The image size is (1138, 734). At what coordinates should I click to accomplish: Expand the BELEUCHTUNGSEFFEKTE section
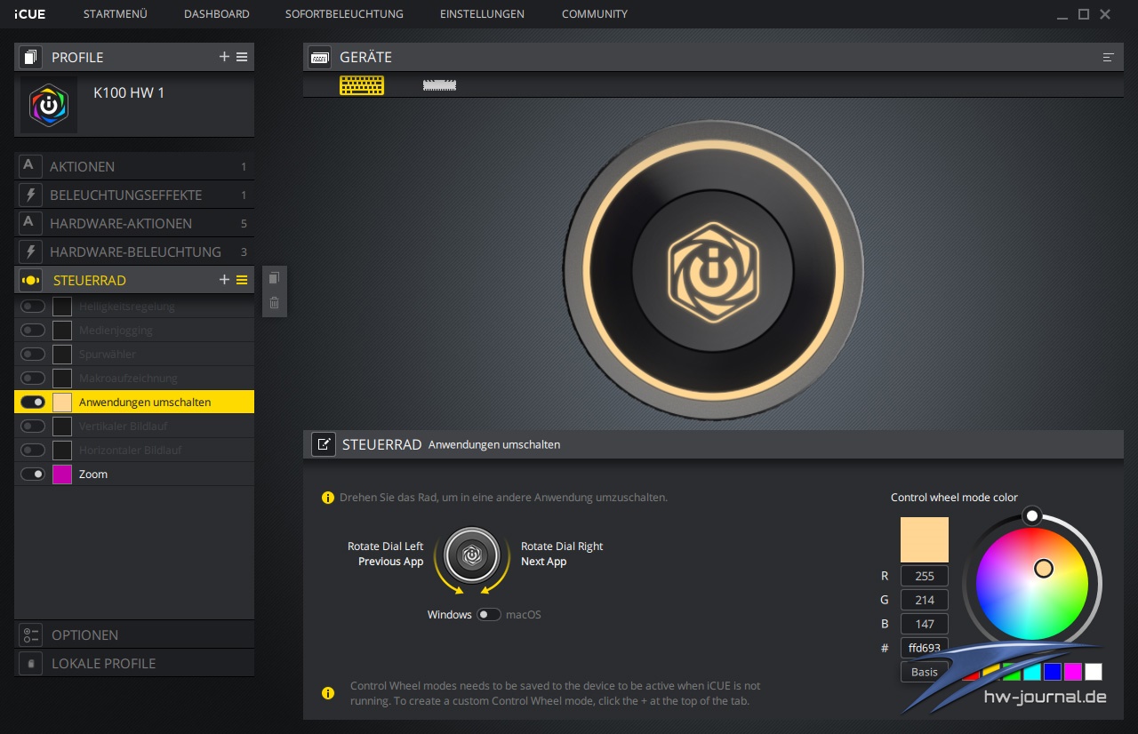134,195
